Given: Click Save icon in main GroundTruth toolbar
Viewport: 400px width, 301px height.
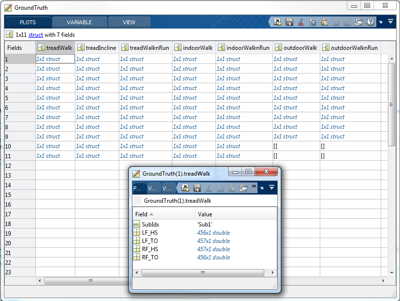Looking at the screenshot, I should pyautogui.click(x=289, y=22).
